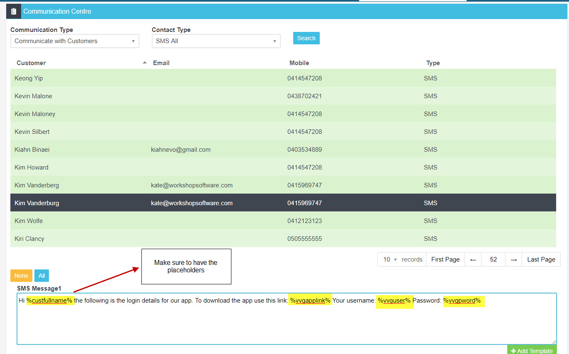Click email kiahnevo@gmail.com
Screen dimensions: 569x354
(181, 150)
